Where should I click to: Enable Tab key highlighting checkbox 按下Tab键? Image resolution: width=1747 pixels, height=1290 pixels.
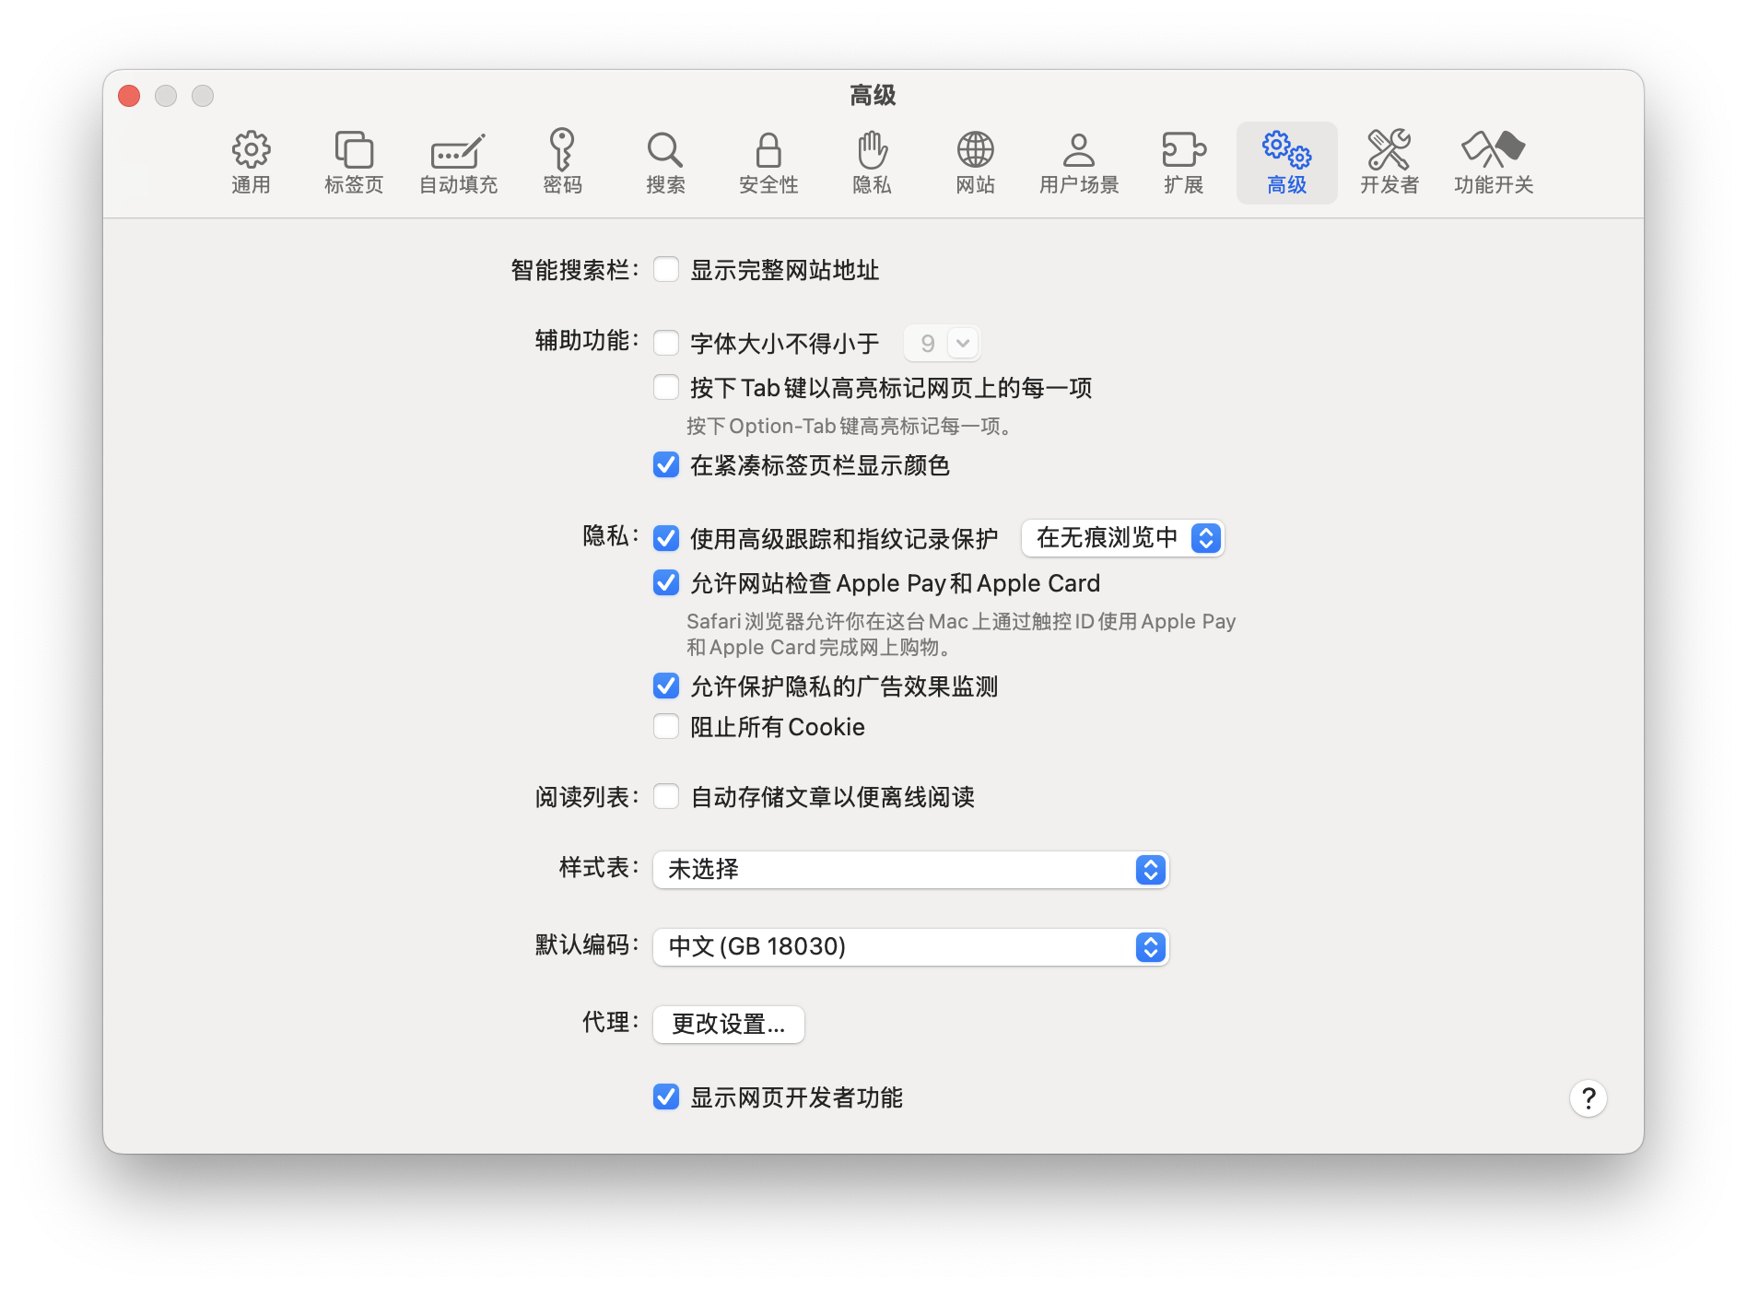tap(666, 388)
